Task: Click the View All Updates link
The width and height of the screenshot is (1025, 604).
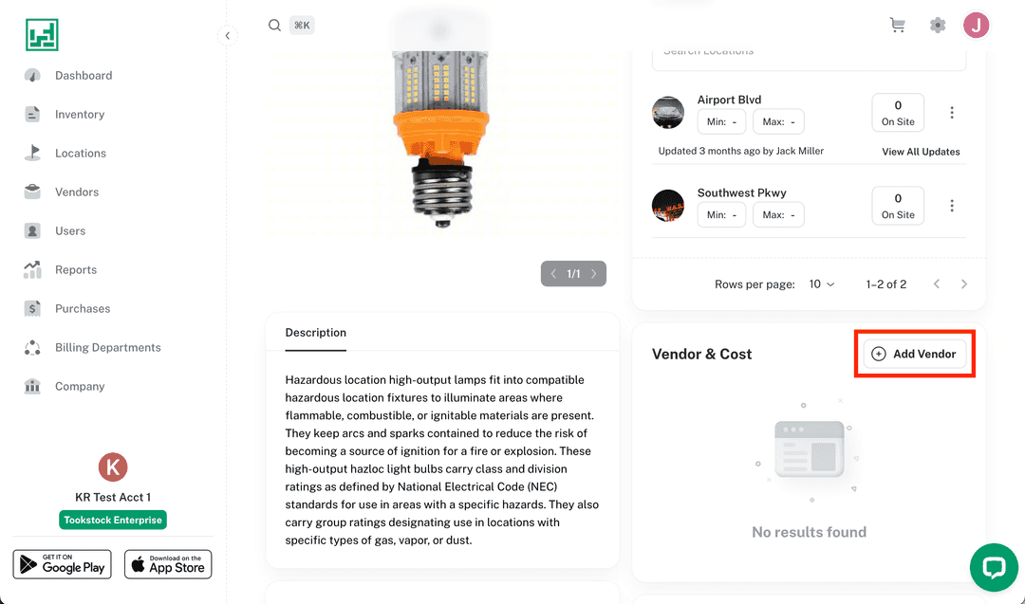Action: [x=921, y=152]
